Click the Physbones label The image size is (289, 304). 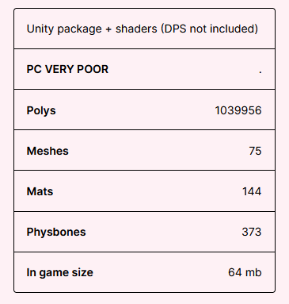coord(56,232)
